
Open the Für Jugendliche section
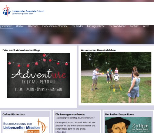(96, 26)
